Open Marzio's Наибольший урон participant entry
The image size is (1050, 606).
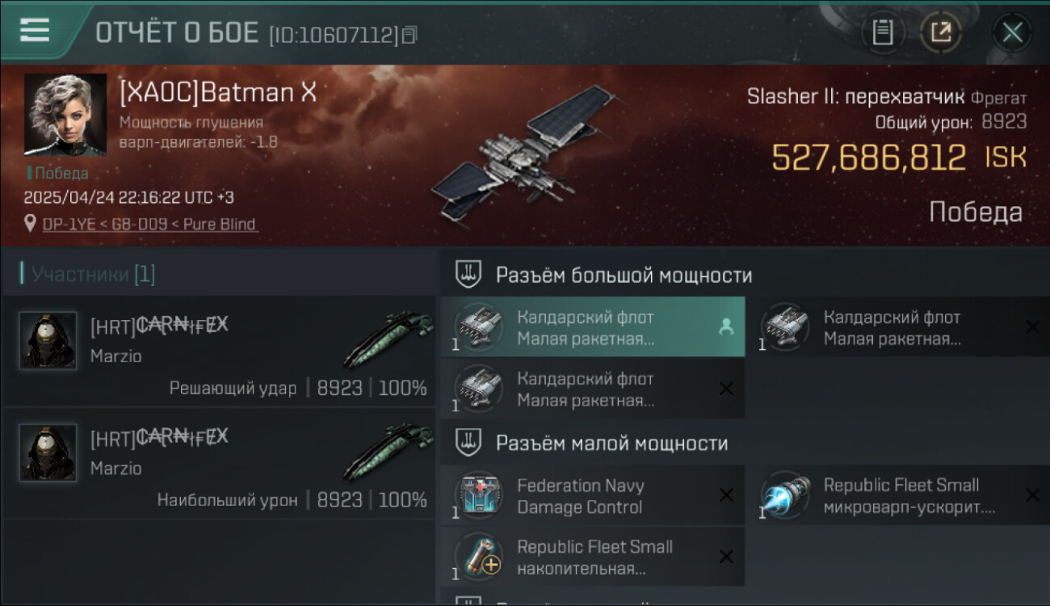pos(218,463)
